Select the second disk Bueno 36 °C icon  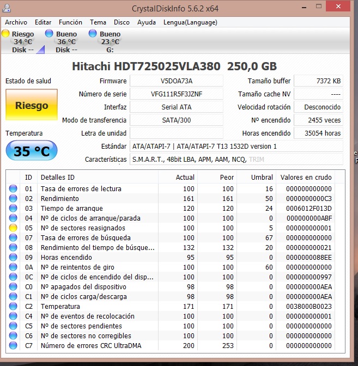(x=50, y=34)
